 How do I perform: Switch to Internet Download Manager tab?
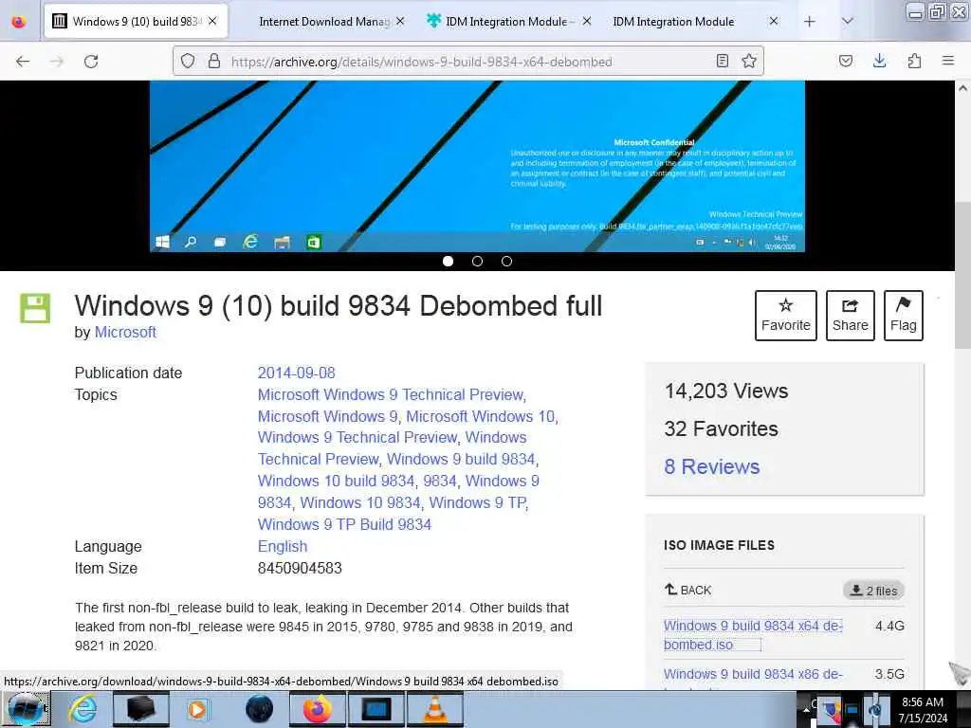[323, 22]
